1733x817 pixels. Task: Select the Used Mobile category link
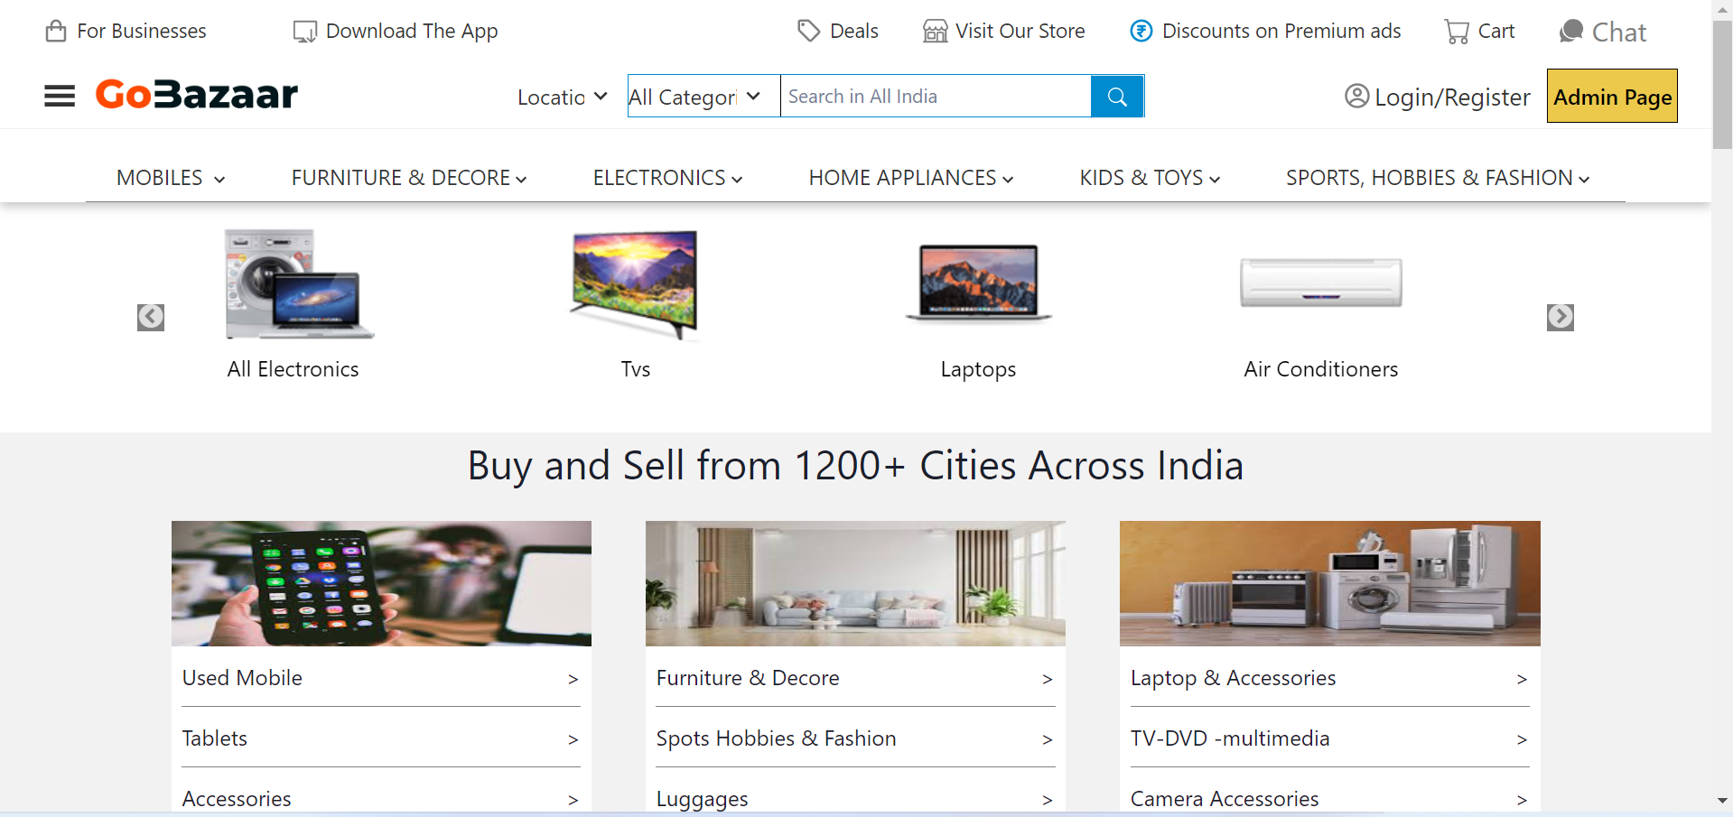pyautogui.click(x=242, y=678)
